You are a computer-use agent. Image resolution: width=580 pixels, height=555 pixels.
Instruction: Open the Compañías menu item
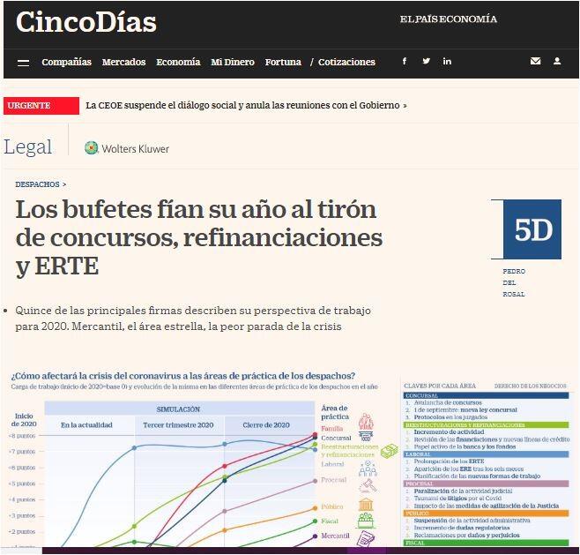pyautogui.click(x=66, y=63)
